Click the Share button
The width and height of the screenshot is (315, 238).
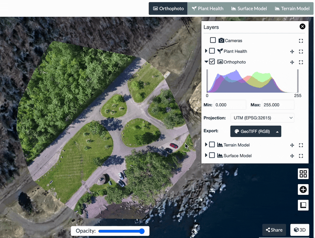[274, 230]
